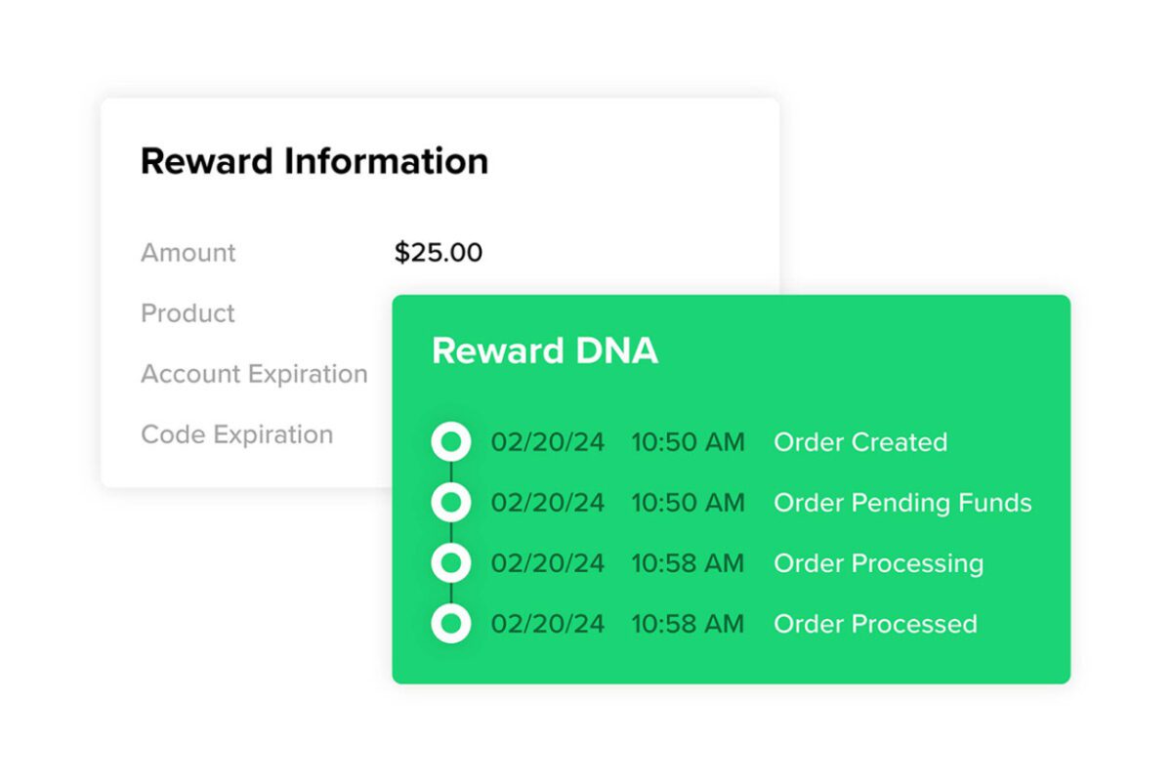Click the Order Processed marker circle
This screenshot has height=782, width=1172.
tap(450, 624)
